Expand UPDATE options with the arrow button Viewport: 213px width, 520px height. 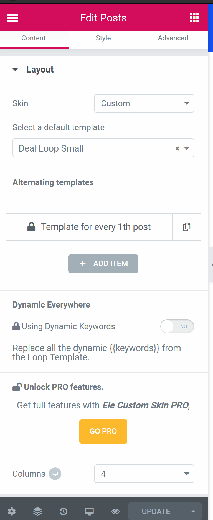[193, 511]
